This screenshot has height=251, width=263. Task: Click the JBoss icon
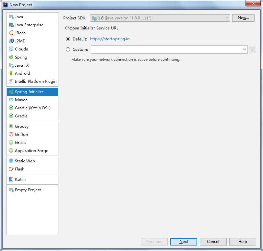11,33
